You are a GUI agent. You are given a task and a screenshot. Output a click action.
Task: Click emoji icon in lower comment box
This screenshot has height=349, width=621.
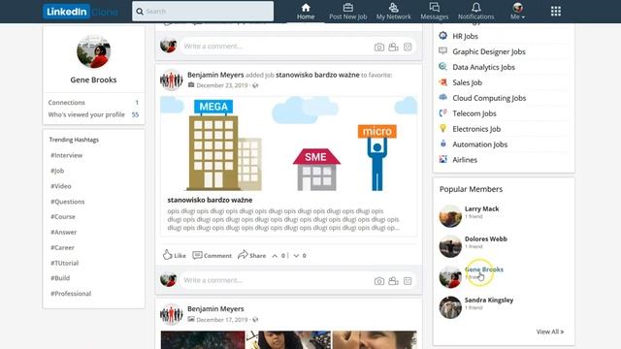point(408,281)
